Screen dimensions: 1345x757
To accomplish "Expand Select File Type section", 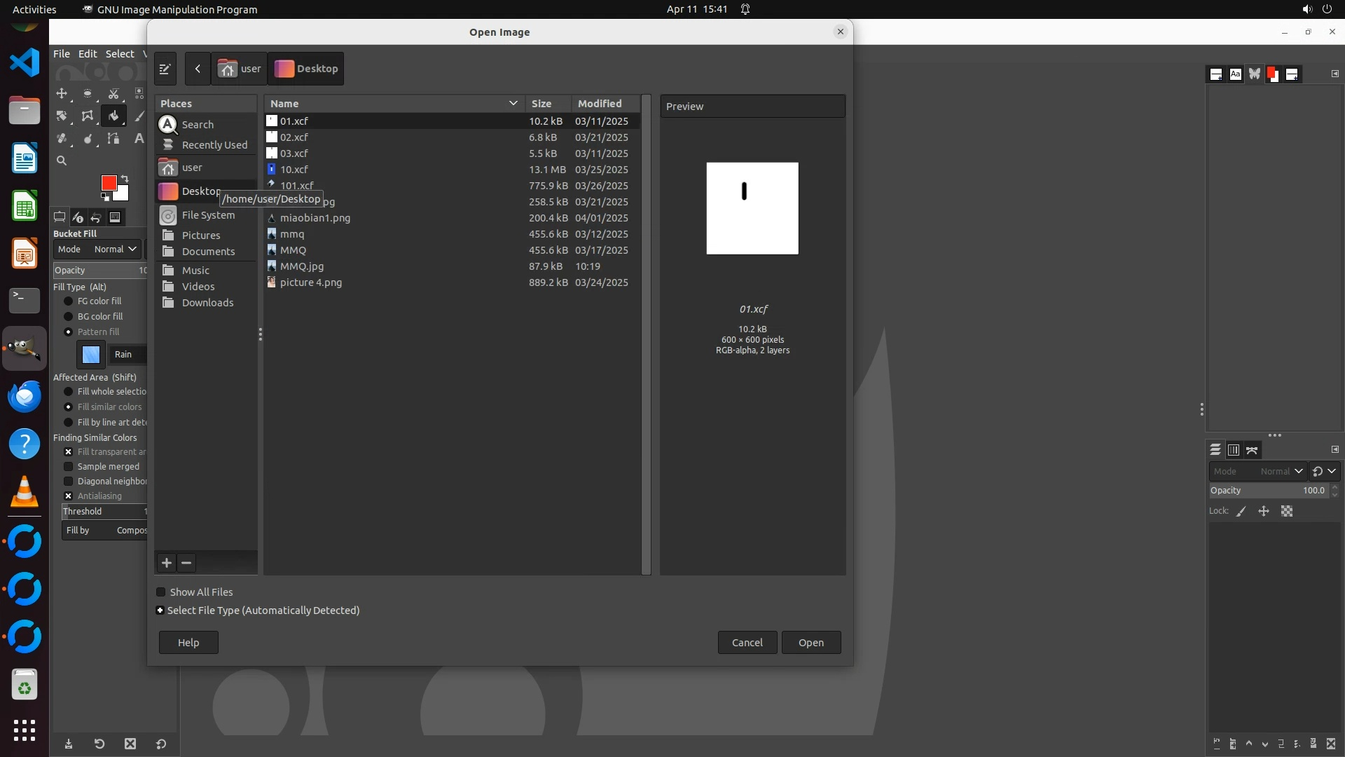I will pos(160,611).
